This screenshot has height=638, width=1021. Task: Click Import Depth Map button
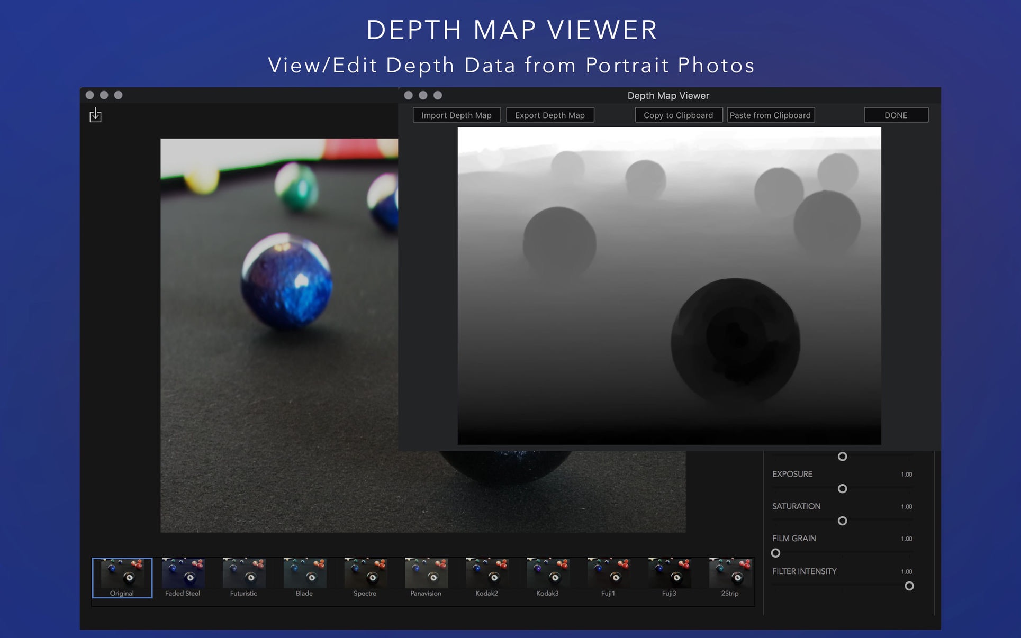[x=456, y=115]
